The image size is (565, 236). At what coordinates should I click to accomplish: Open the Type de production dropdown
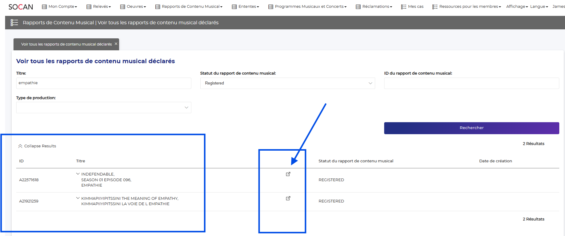(x=103, y=108)
